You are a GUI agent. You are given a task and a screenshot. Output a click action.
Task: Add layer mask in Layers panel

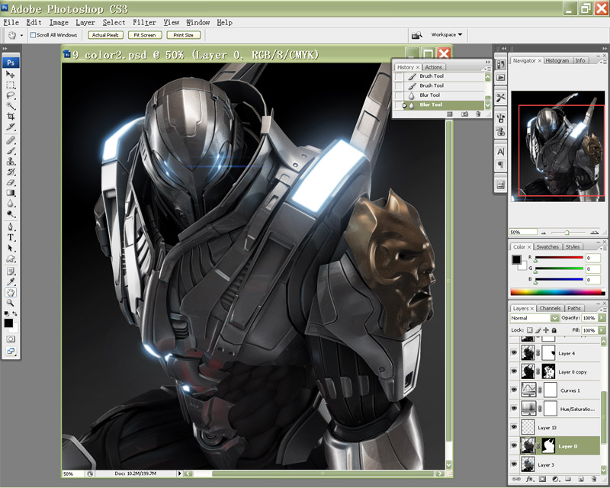point(543,479)
